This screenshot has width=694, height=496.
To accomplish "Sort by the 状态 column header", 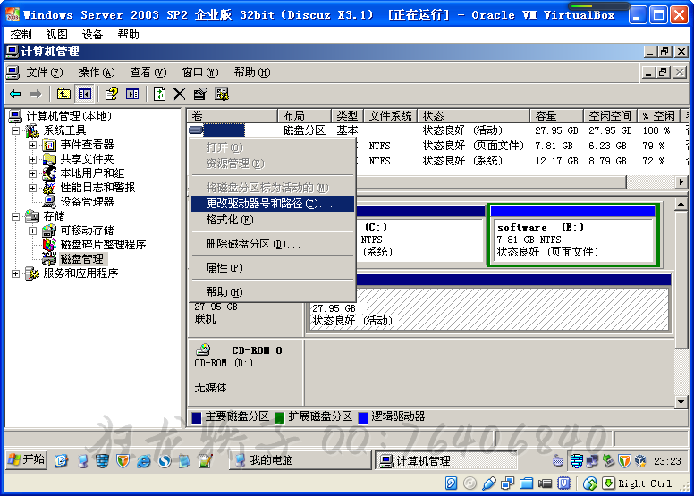I will [x=474, y=116].
